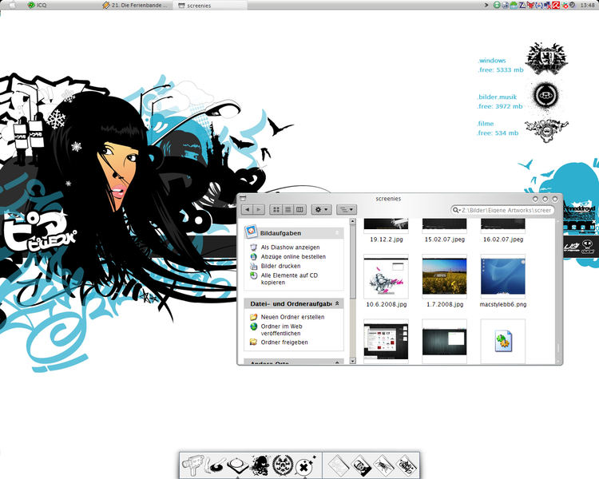599x479 pixels.
Task: Open the graffiti lettering card dock icon
Action: tap(406, 465)
